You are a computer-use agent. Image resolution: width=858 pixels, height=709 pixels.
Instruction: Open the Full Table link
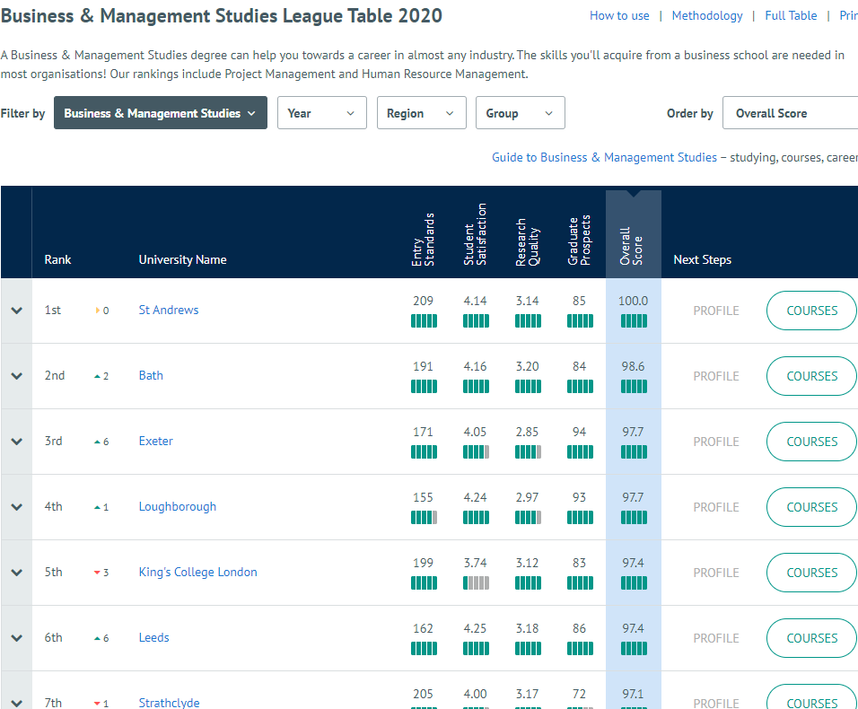[791, 16]
